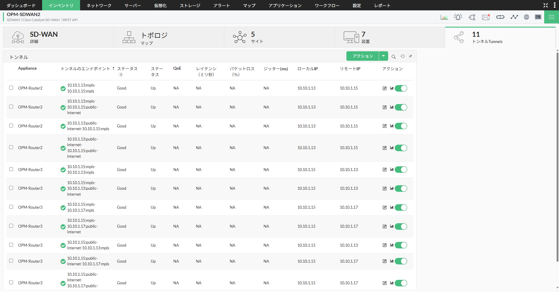
Task: Click the OPM-SDWAN2 device title
Action: [x=23, y=14]
